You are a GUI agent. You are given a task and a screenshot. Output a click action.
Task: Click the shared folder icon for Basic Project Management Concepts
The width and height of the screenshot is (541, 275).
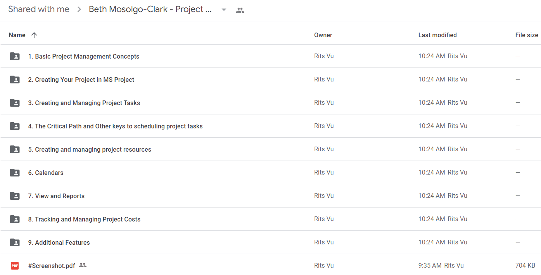[15, 56]
